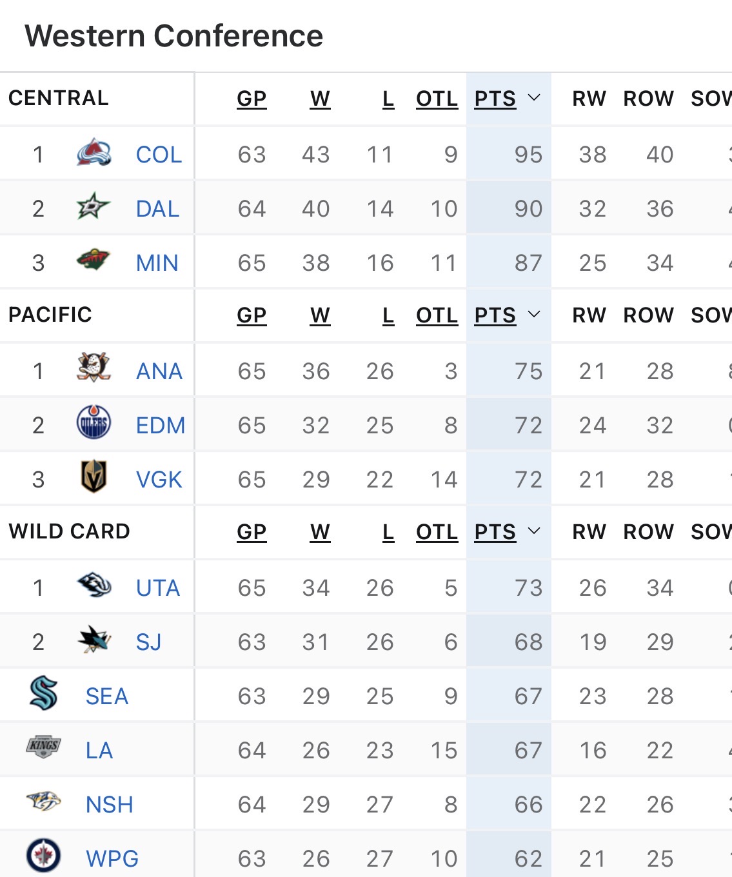Select the Los Angeles Kings logo
Image resolution: width=732 pixels, height=877 pixels.
tap(44, 747)
